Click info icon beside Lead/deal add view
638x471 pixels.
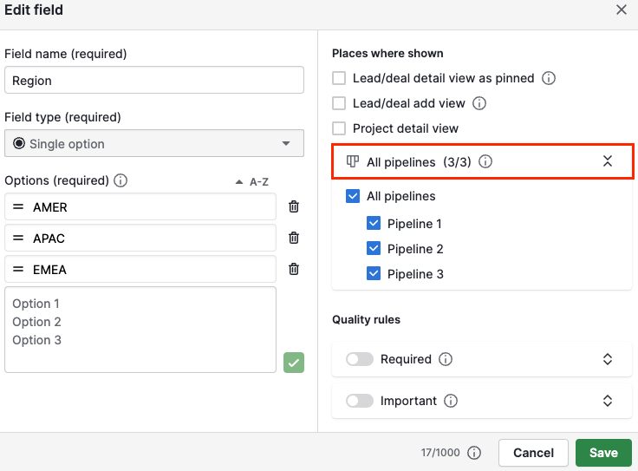point(479,103)
